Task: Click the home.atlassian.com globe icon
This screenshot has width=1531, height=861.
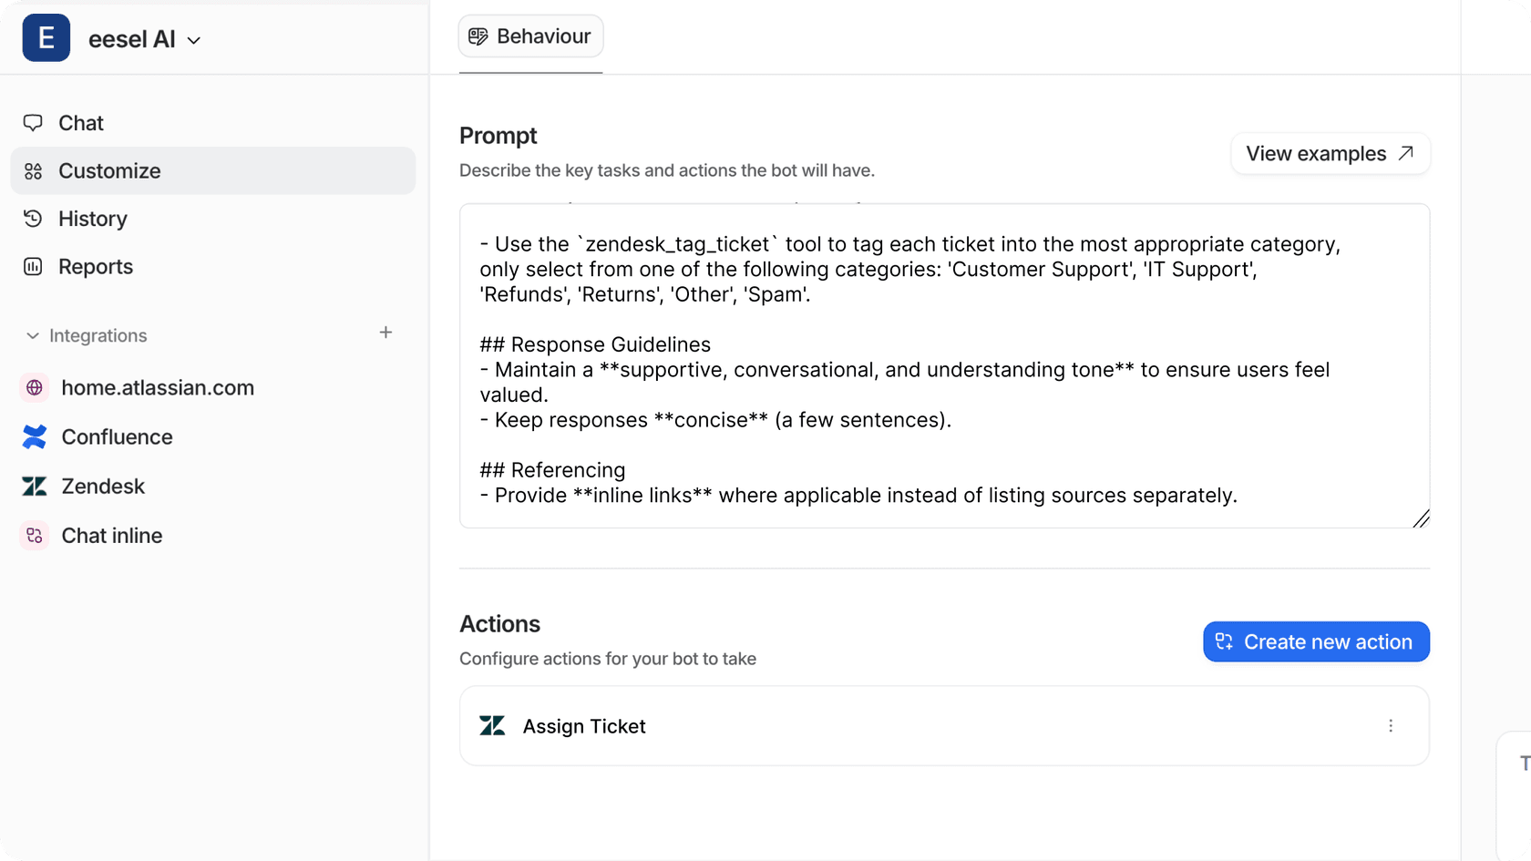Action: click(35, 387)
